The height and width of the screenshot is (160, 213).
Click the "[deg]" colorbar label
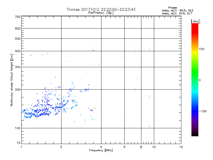195,21
